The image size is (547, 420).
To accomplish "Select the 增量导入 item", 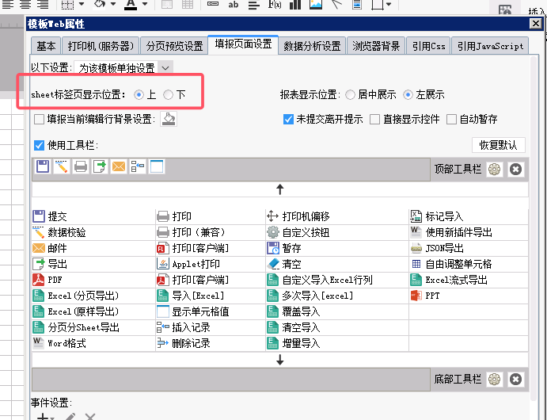I will [x=337, y=343].
